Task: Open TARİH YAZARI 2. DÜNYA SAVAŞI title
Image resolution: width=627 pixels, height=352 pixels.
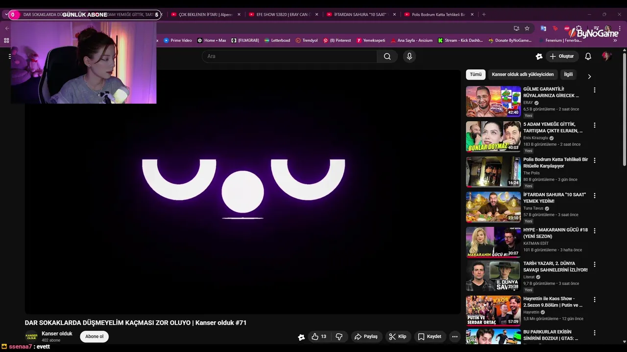Action: (x=555, y=266)
